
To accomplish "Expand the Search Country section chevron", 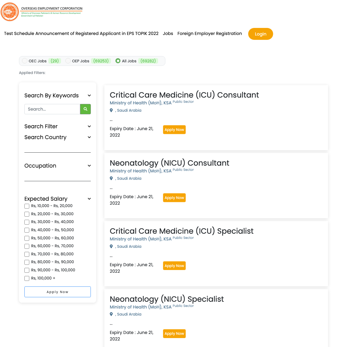I will click(x=89, y=137).
